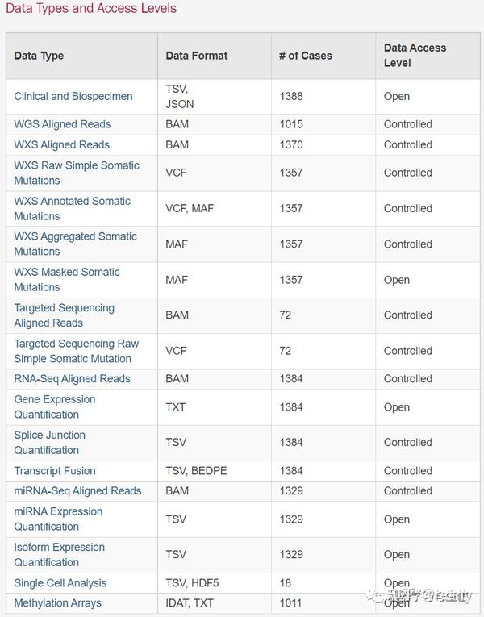Click the Transcript Fusion link
484x617 pixels.
[54, 471]
